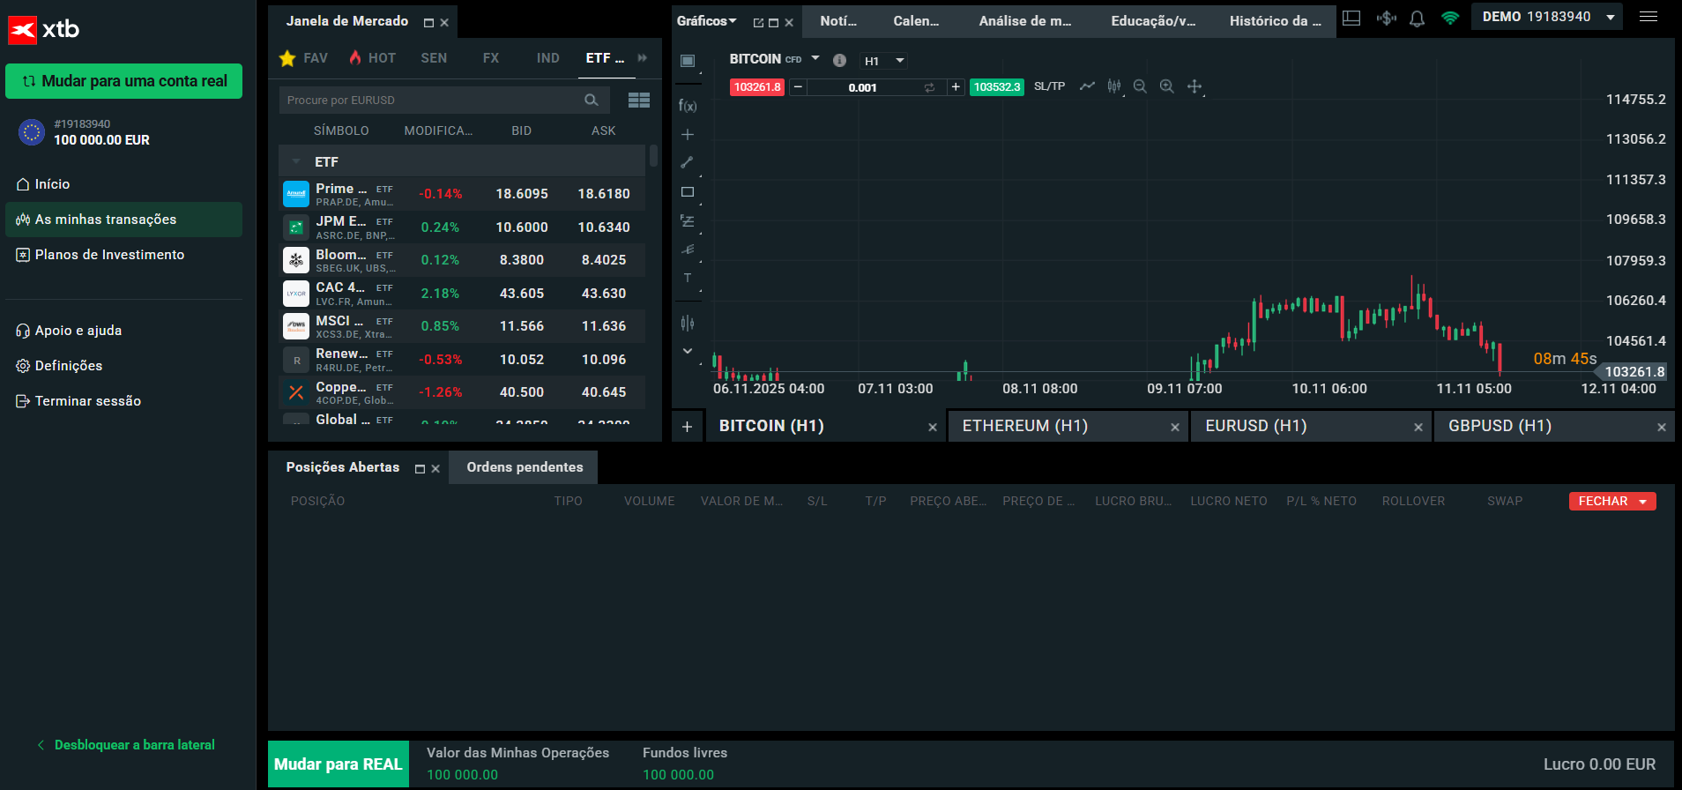This screenshot has height=790, width=1682.
Task: Switch market watch to grid view
Action: [639, 101]
